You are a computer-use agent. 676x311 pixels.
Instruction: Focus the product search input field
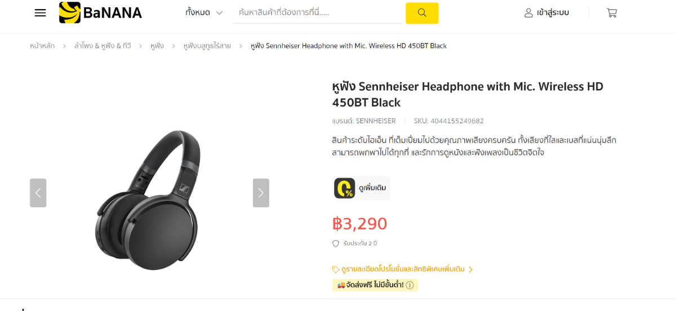point(317,12)
